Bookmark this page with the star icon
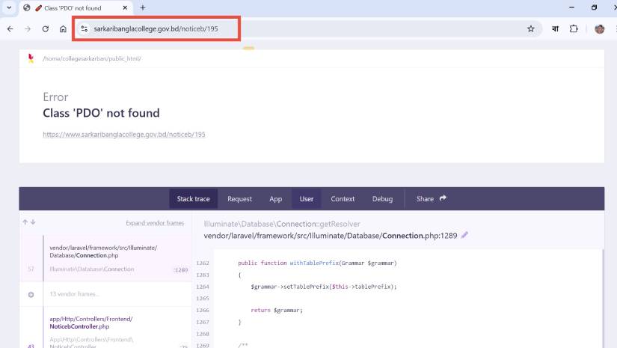 (531, 28)
